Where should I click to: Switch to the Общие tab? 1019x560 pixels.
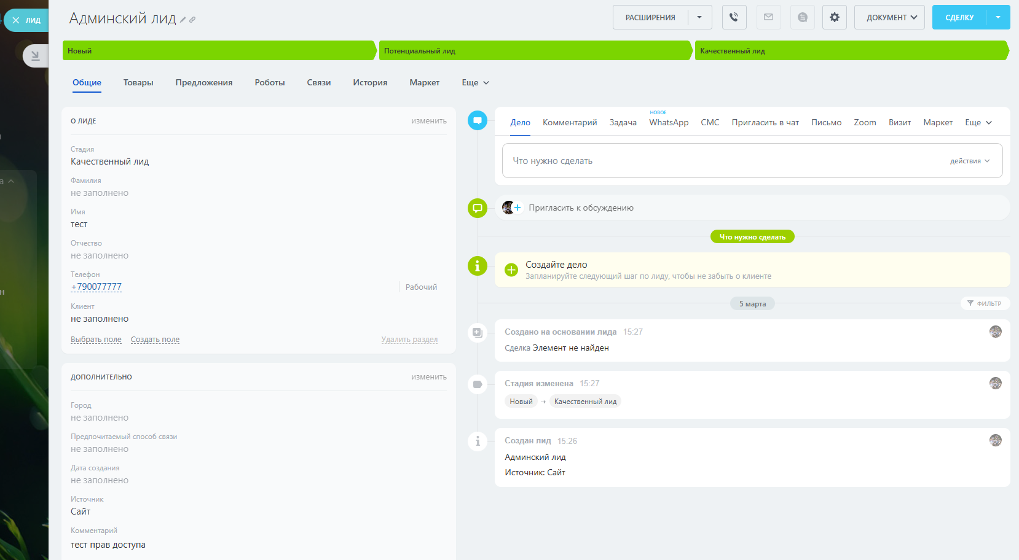click(87, 82)
